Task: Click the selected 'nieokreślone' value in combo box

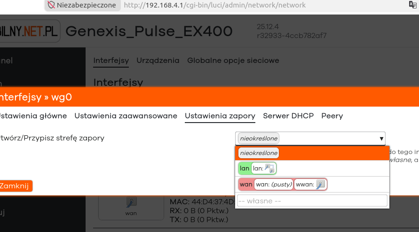Action: click(x=258, y=138)
